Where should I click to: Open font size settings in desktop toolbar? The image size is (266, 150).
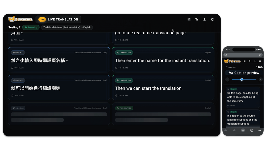point(197,19)
